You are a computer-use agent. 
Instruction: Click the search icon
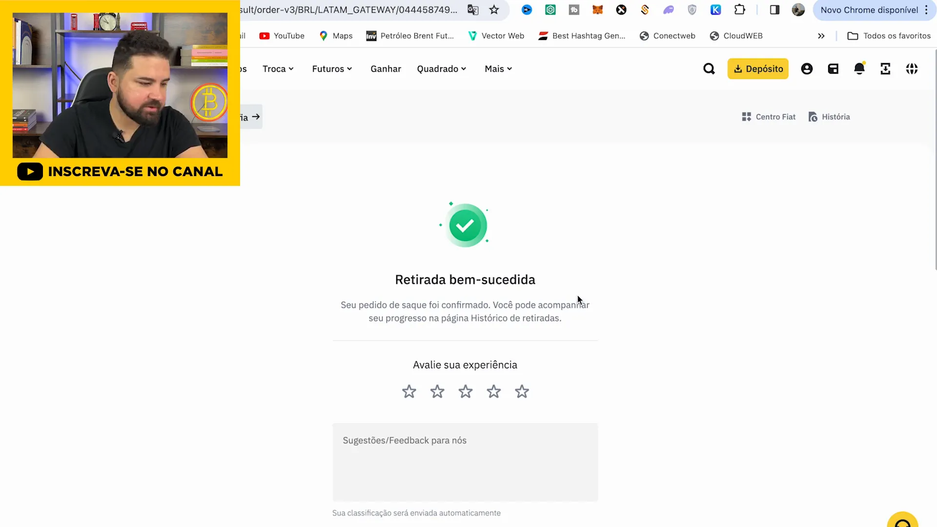pyautogui.click(x=709, y=69)
